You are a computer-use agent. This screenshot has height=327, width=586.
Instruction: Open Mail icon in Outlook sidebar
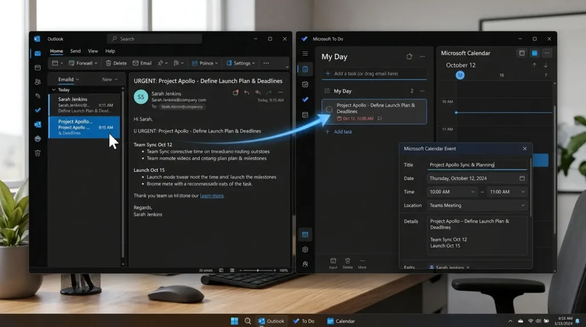point(38,53)
